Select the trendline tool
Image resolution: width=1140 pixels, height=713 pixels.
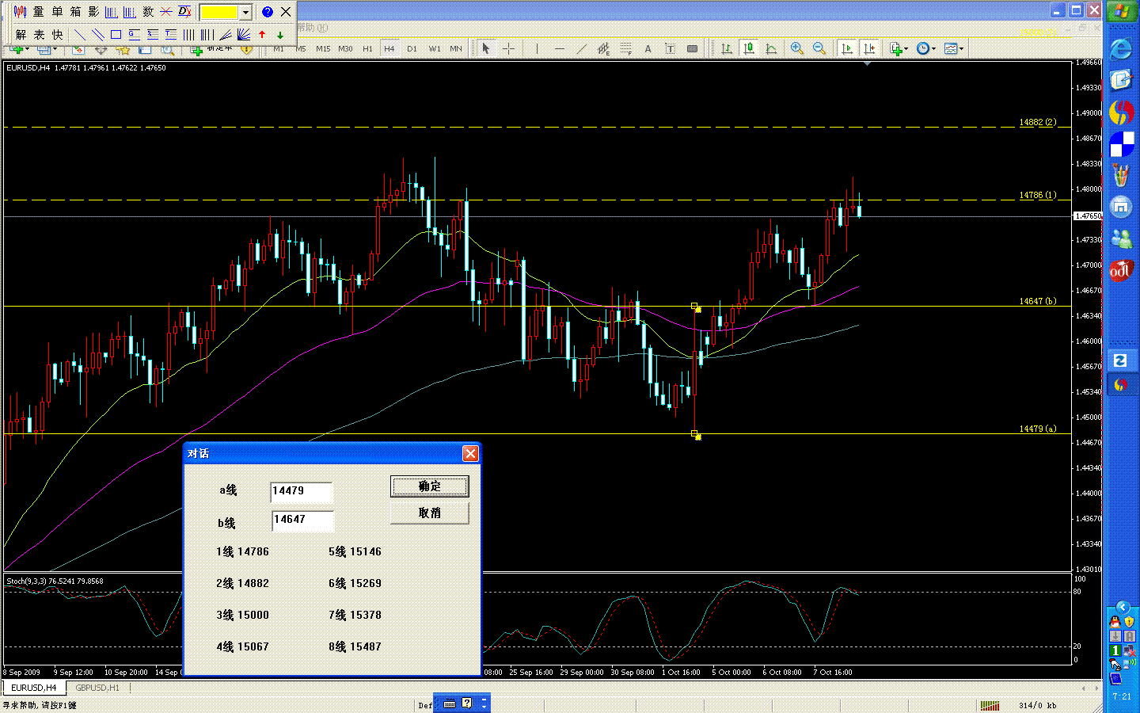click(581, 49)
